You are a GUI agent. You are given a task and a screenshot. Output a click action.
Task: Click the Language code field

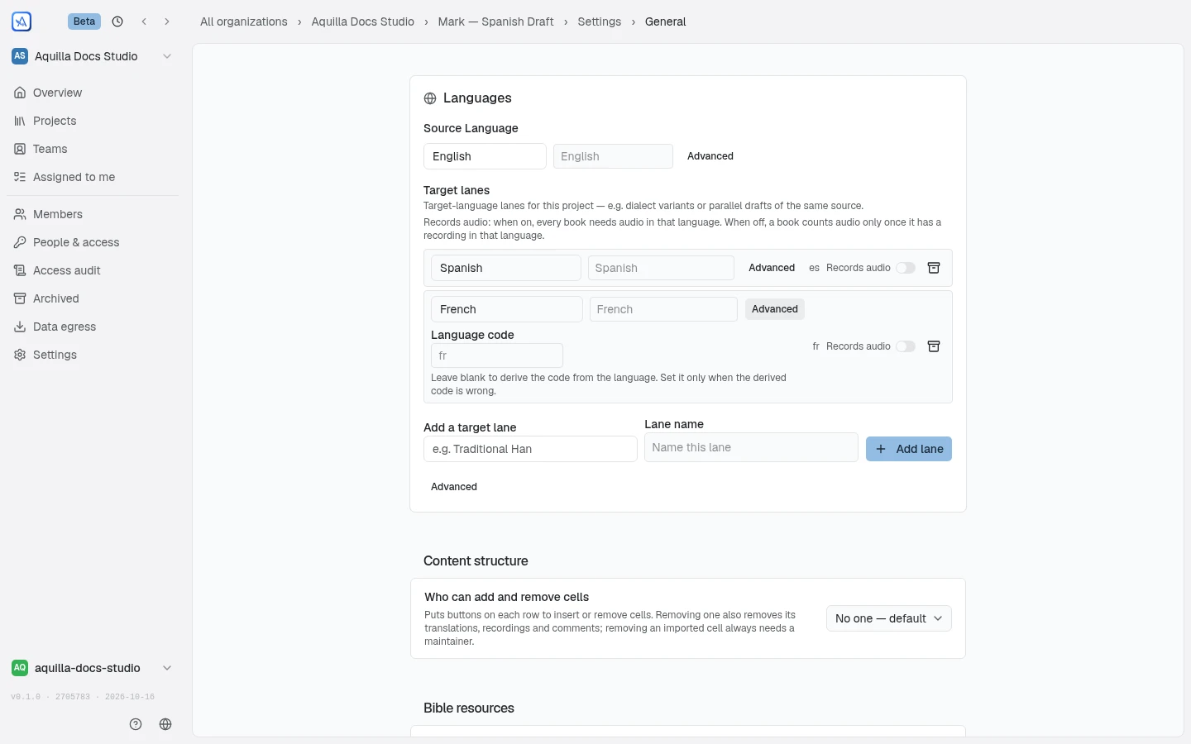click(496, 355)
